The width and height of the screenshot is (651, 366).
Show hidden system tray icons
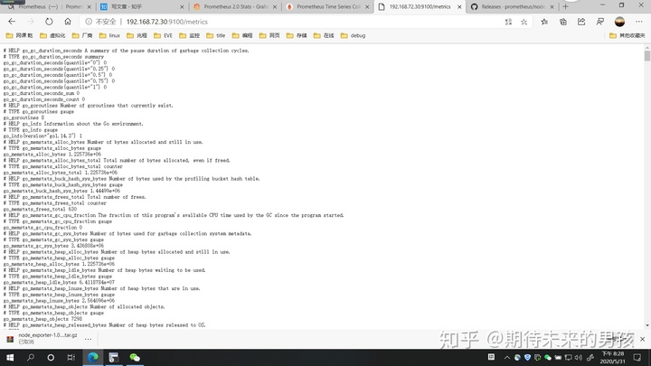pyautogui.click(x=507, y=357)
